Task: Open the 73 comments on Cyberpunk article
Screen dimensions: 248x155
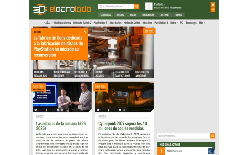Action: click(122, 110)
